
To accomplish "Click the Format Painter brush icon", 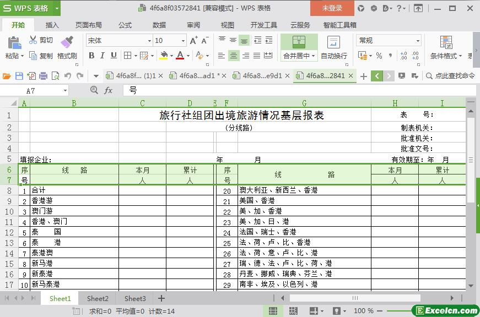I will point(67,42).
